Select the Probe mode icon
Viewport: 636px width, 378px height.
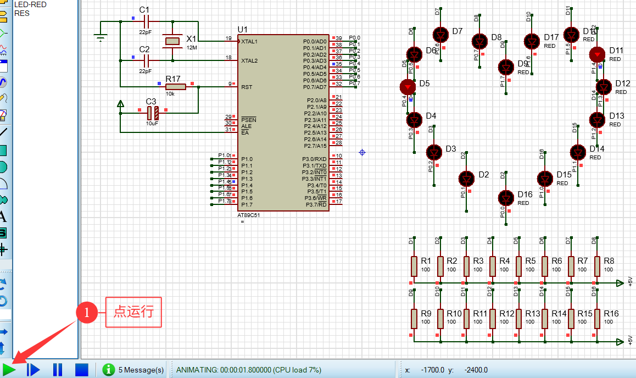click(x=3, y=98)
